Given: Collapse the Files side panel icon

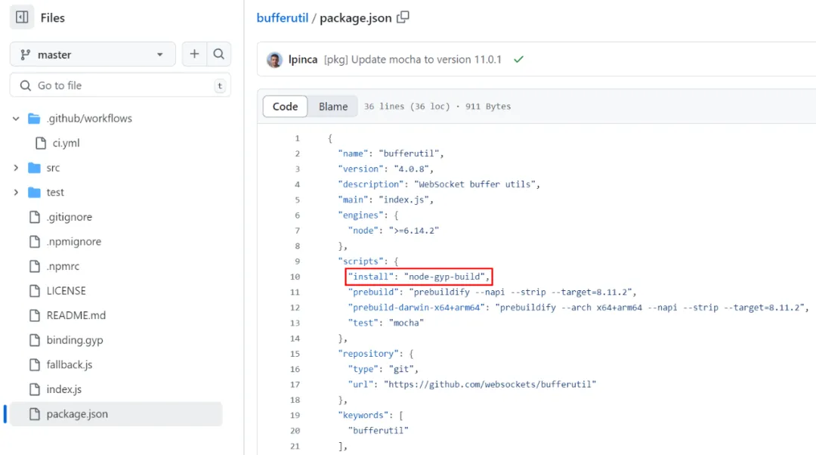Looking at the screenshot, I should point(22,17).
